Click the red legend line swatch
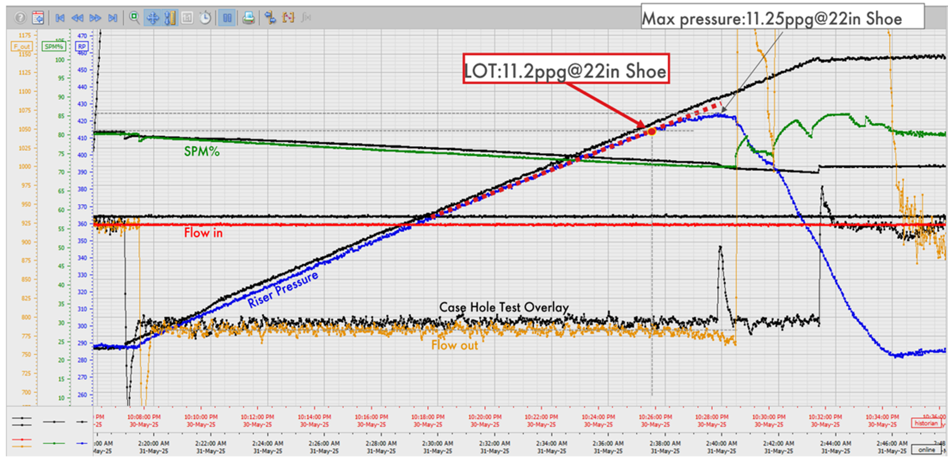The height and width of the screenshot is (457, 948). 22,440
